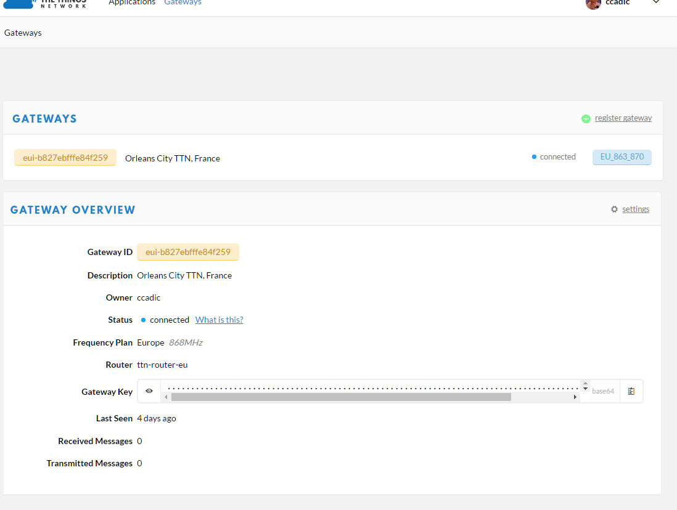Click the Owner value ccadic
Image resolution: width=677 pixels, height=510 pixels.
[149, 297]
